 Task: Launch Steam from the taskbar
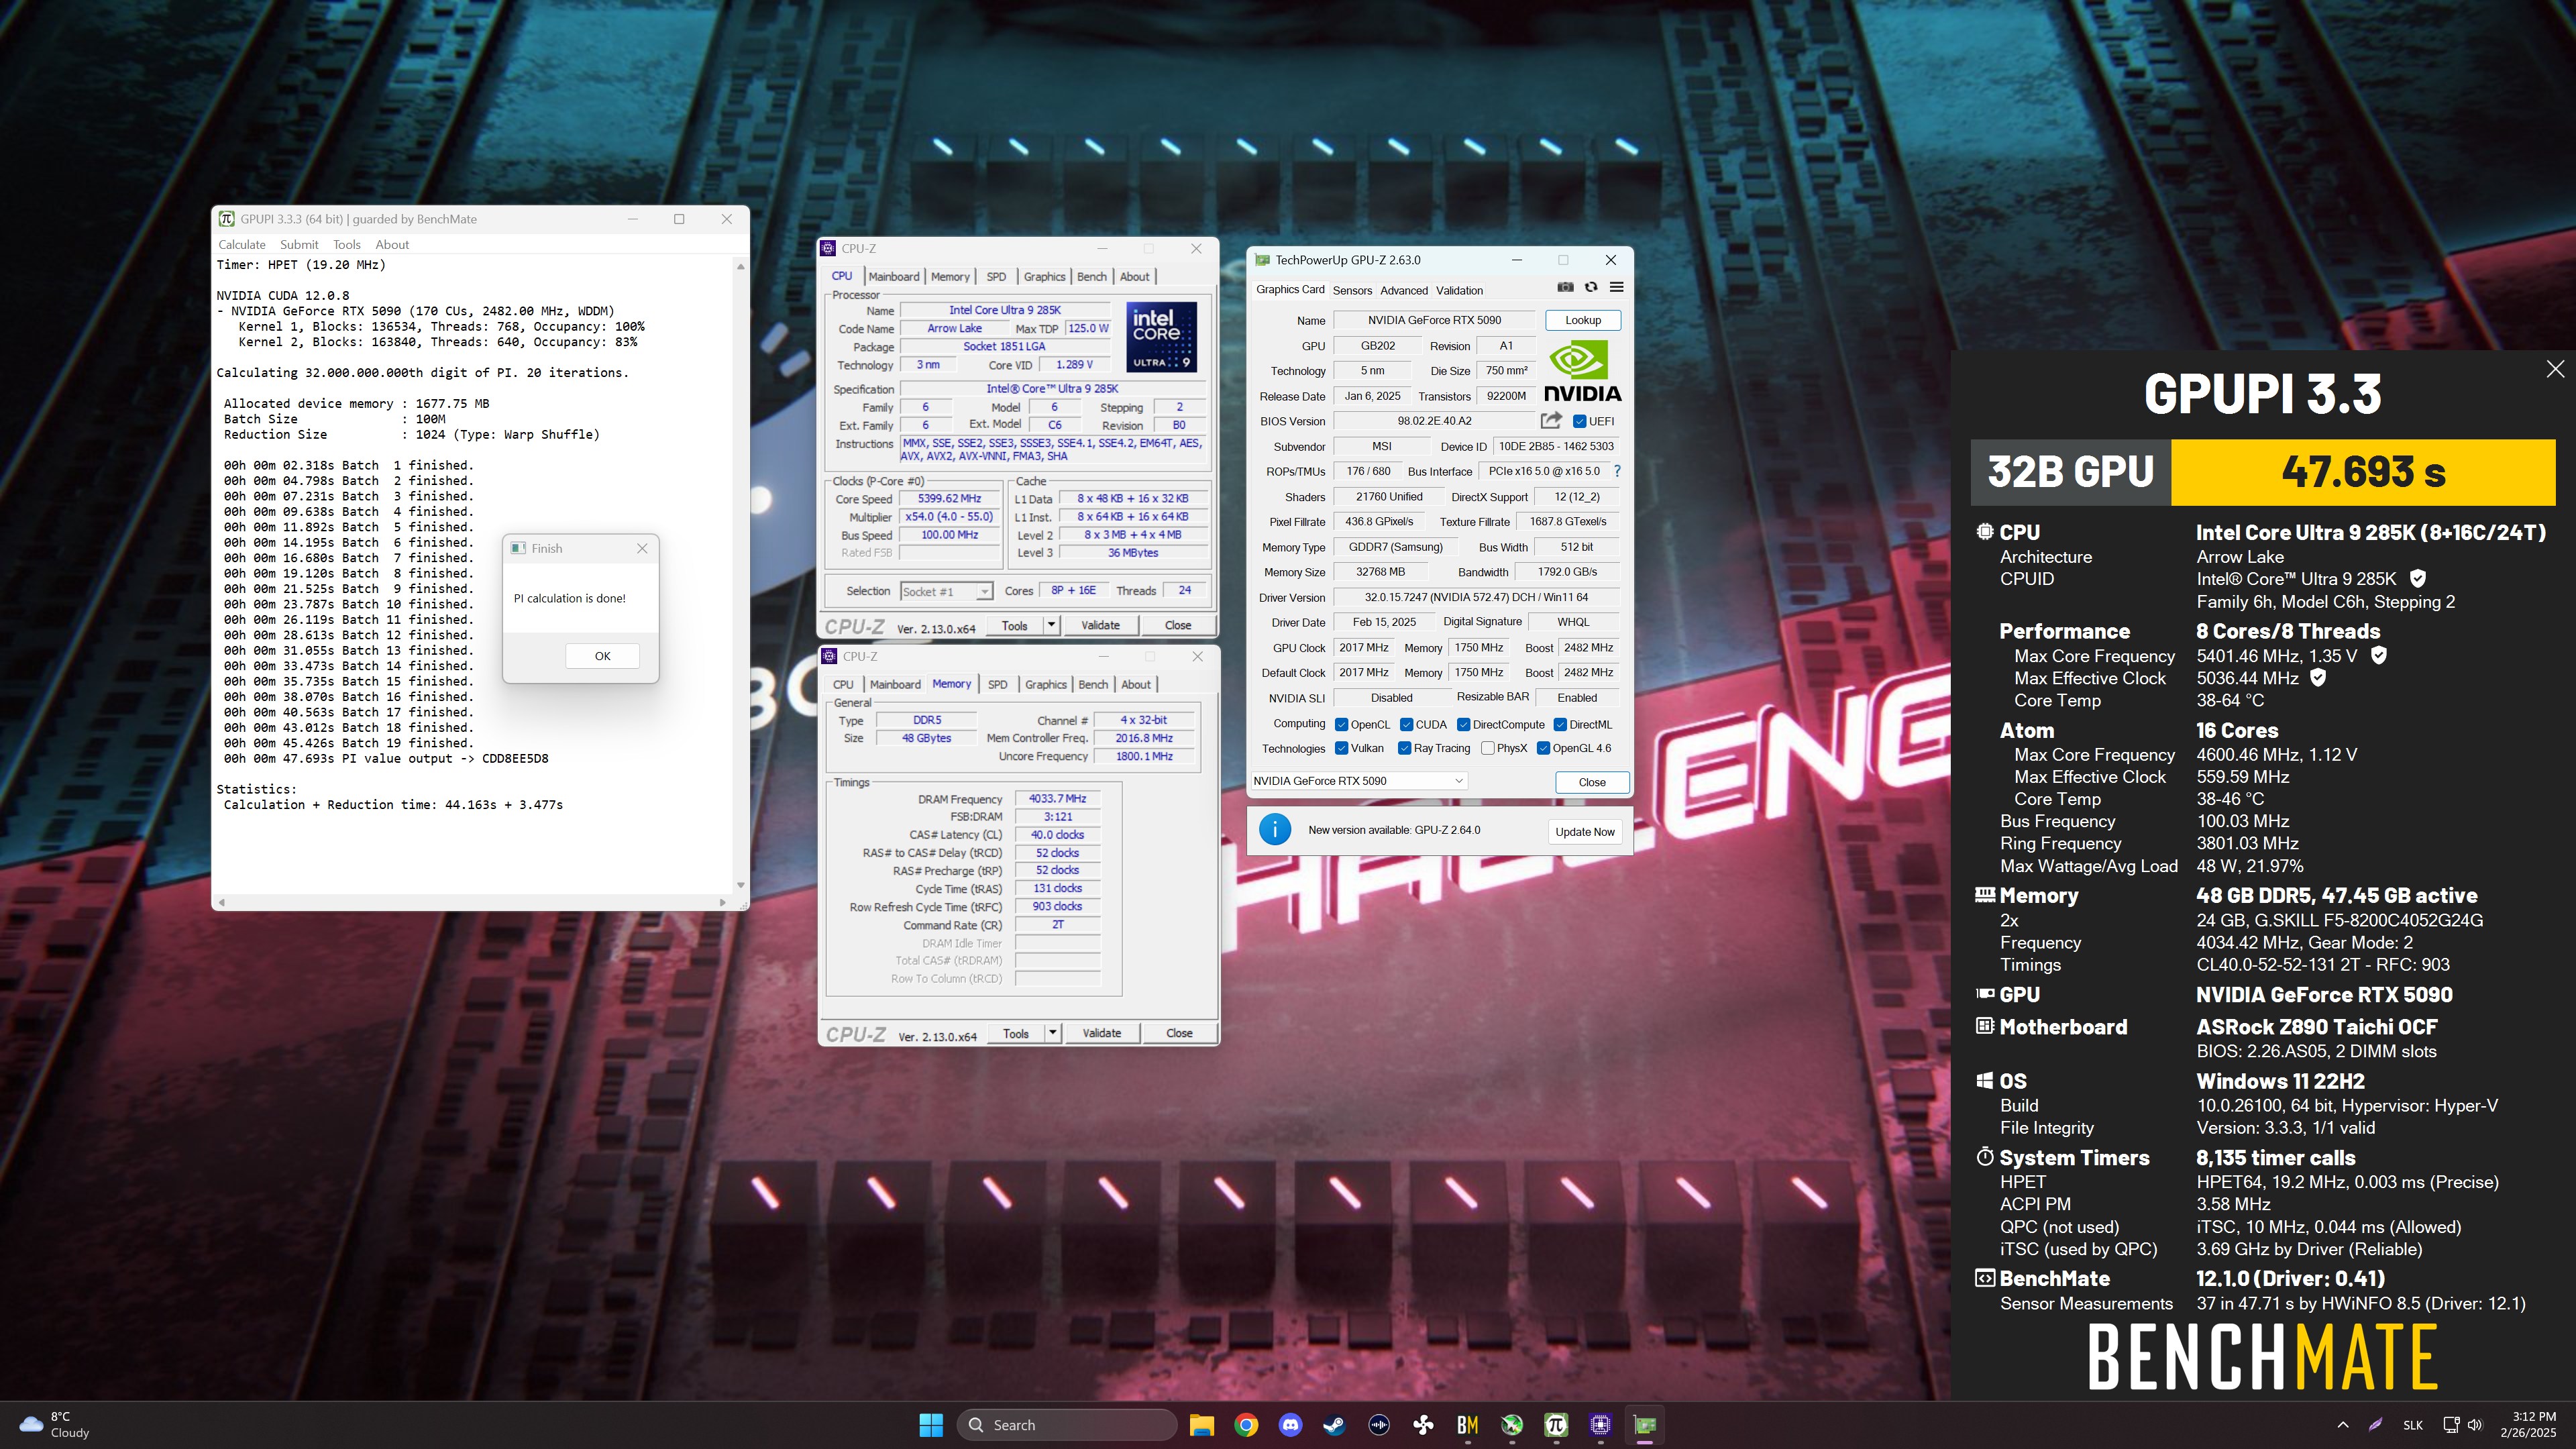point(1334,1425)
